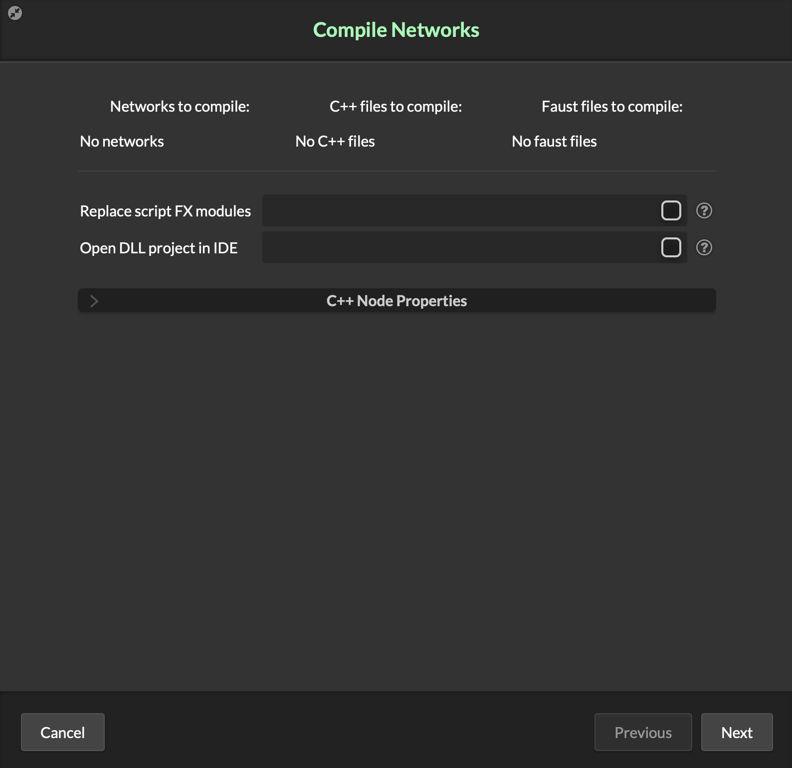This screenshot has width=792, height=768.
Task: Expand the C++ Node Properties chevron arrow
Action: (94, 301)
